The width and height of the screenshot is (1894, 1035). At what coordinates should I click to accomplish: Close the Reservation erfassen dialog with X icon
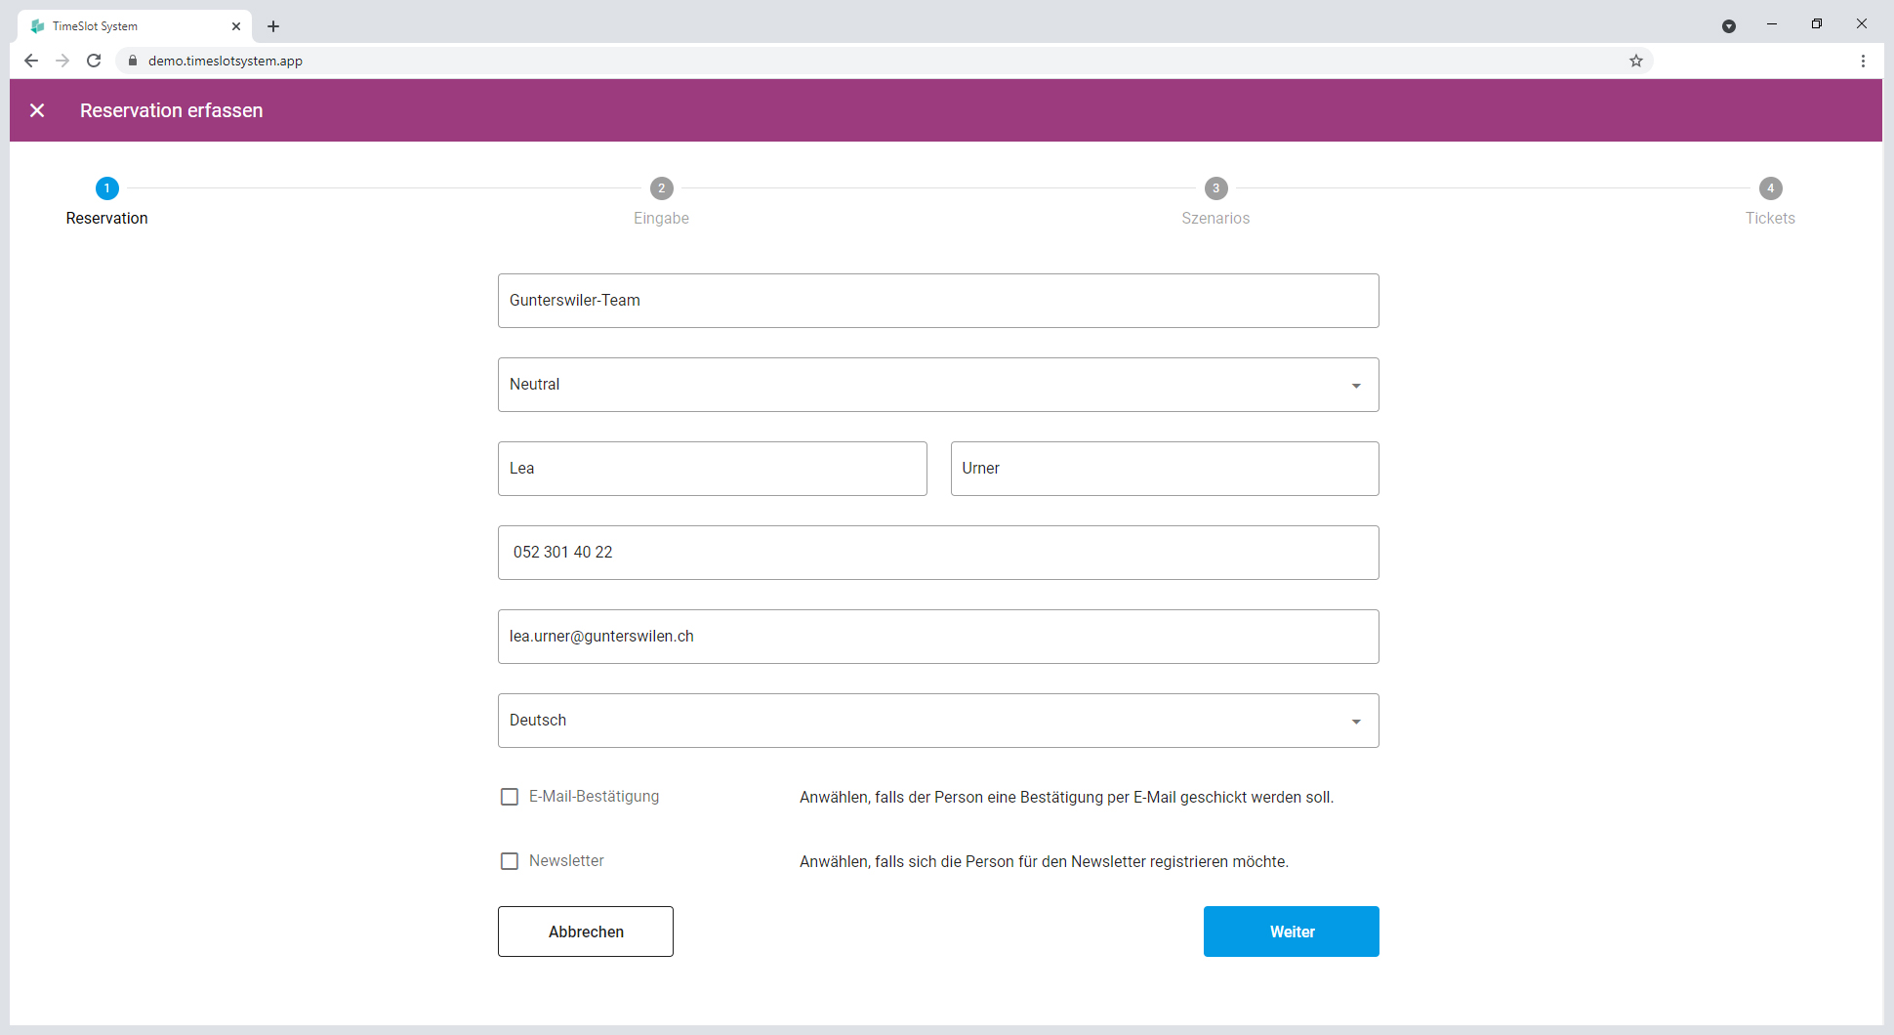click(x=37, y=110)
